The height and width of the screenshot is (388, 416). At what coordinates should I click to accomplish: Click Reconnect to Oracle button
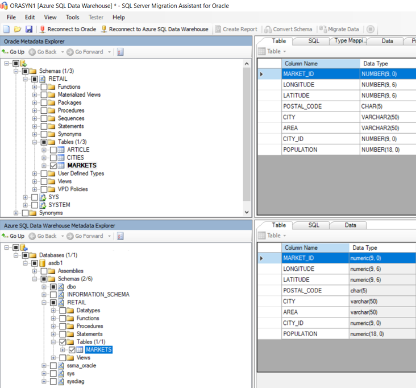click(68, 29)
